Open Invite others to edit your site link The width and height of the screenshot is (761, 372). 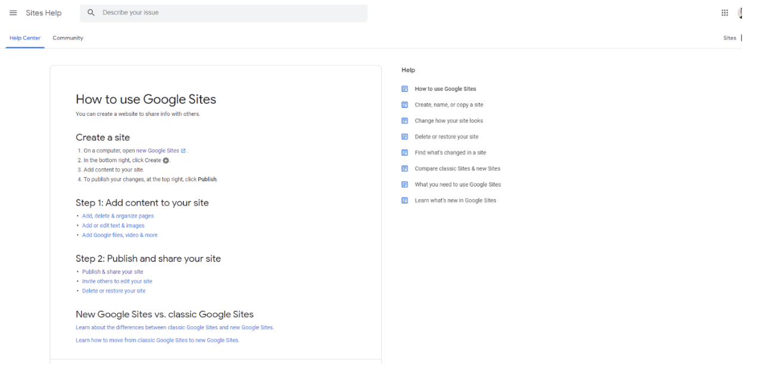point(117,282)
